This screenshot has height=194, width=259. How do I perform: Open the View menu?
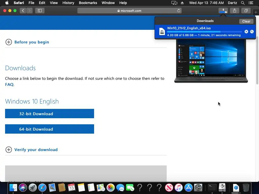54,3
